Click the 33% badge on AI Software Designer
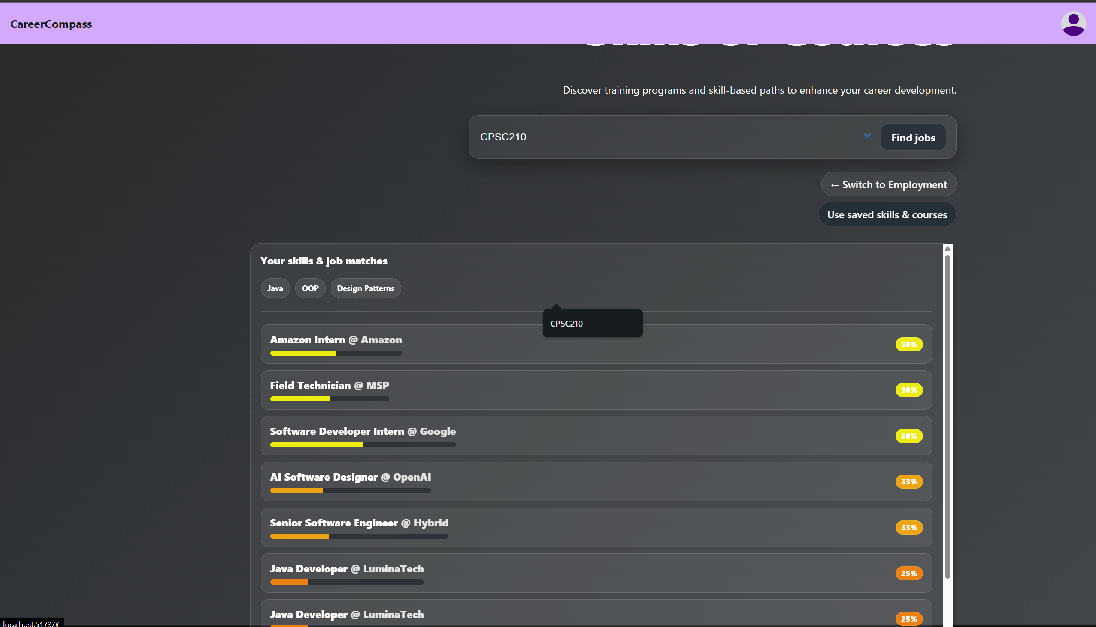Image resolution: width=1096 pixels, height=627 pixels. [908, 481]
